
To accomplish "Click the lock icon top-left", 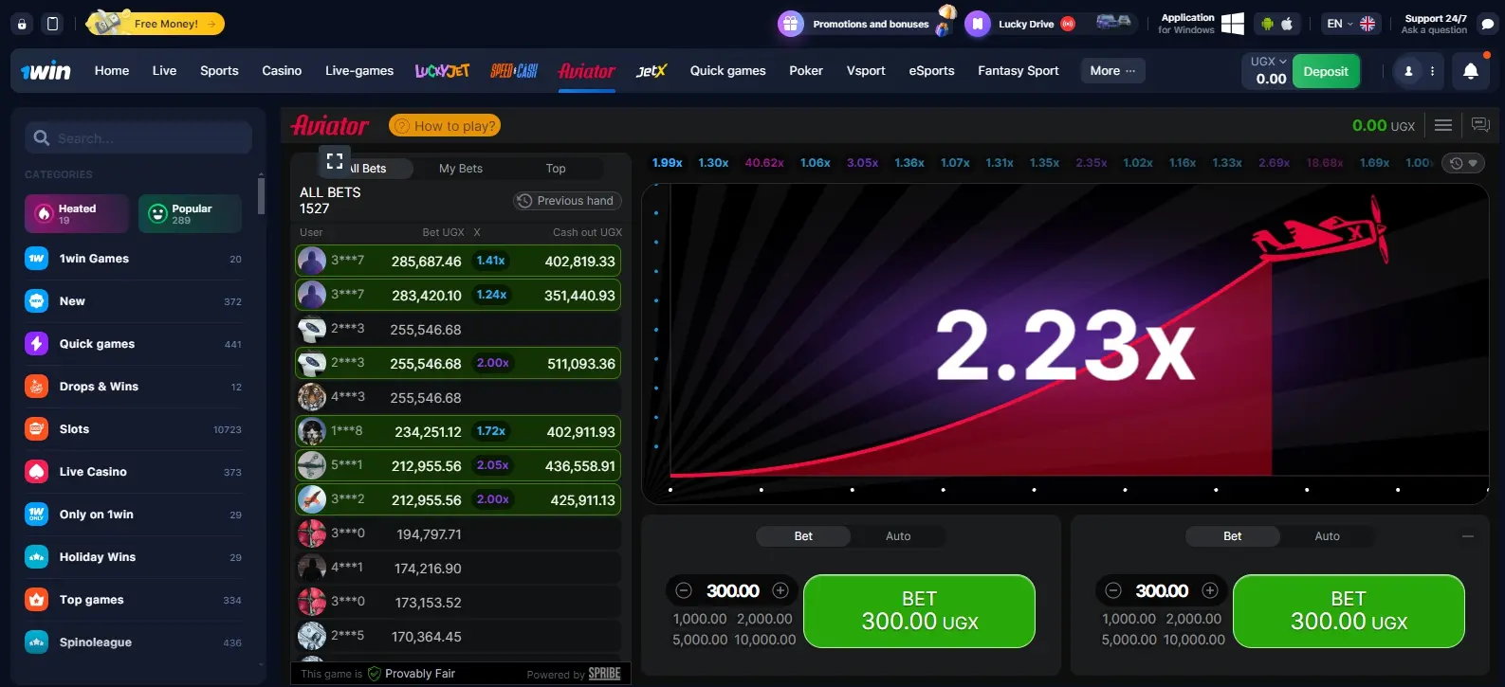I will click(22, 24).
